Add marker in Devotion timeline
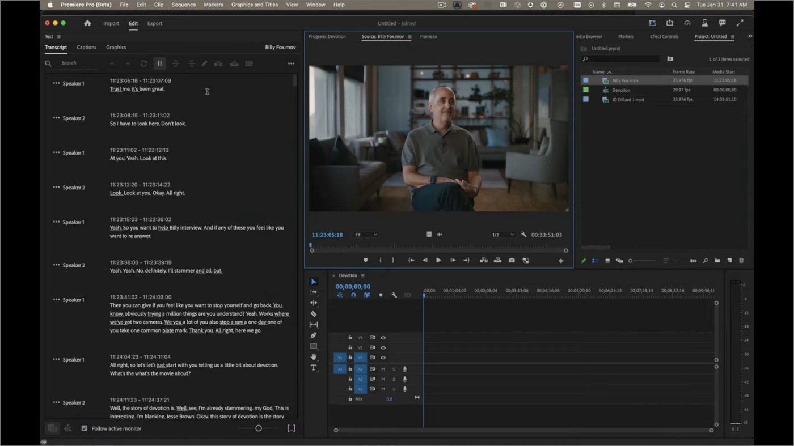This screenshot has width=794, height=446. point(381,295)
